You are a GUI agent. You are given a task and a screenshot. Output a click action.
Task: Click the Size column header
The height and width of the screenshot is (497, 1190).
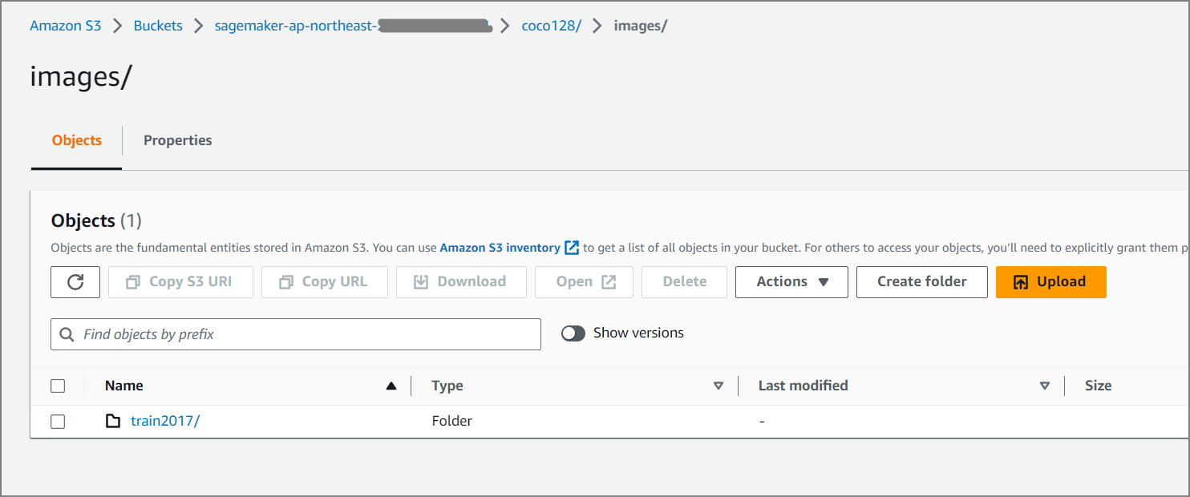1099,386
